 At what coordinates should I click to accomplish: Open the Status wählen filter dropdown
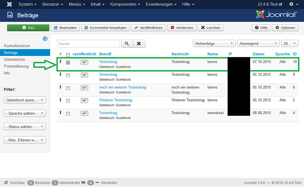click(24, 127)
